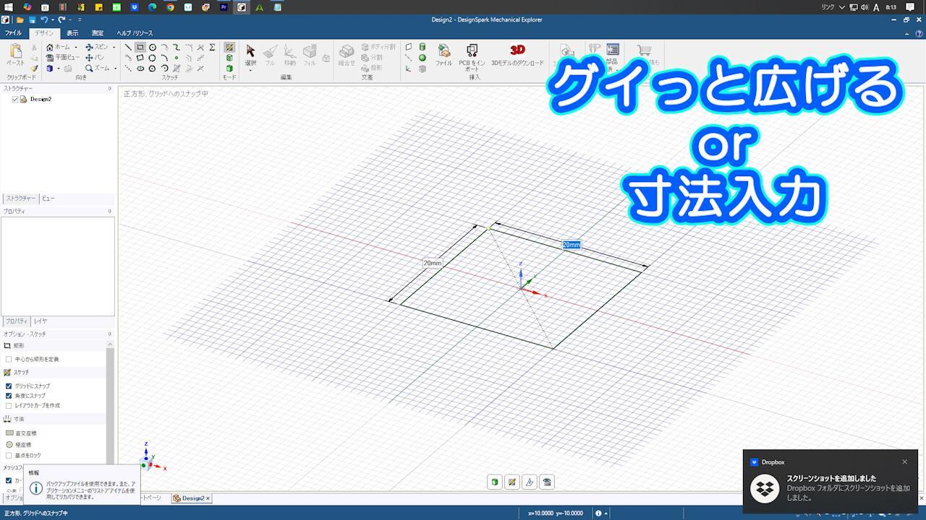Insert a File via ribbon

pos(443,55)
